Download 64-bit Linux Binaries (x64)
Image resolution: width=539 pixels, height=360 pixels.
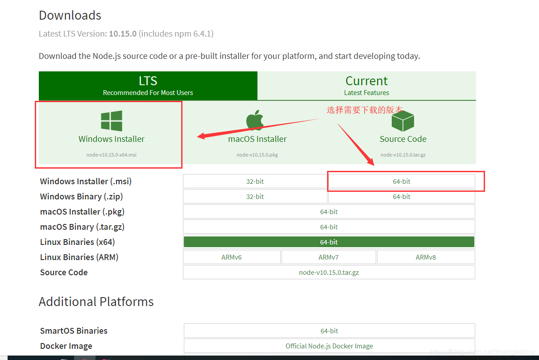pos(329,242)
